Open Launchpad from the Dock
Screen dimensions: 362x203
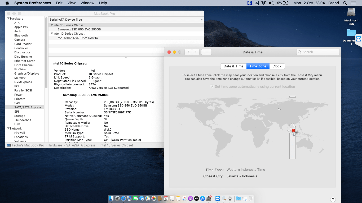click(117, 199)
